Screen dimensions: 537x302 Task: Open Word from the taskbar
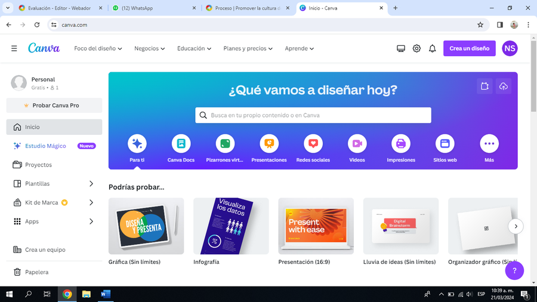coord(106,294)
